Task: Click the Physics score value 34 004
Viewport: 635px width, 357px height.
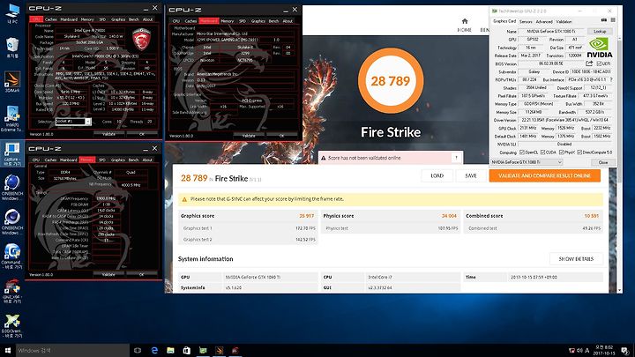Action: point(449,216)
